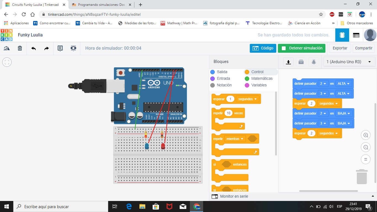The width and height of the screenshot is (377, 212).
Task: Open File Explorer from taskbar
Action: pyautogui.click(x=142, y=206)
